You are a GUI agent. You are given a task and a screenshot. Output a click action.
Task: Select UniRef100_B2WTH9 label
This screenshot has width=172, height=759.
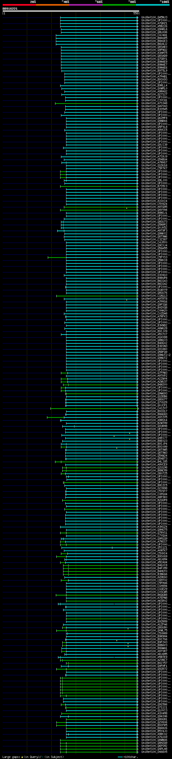click(154, 423)
